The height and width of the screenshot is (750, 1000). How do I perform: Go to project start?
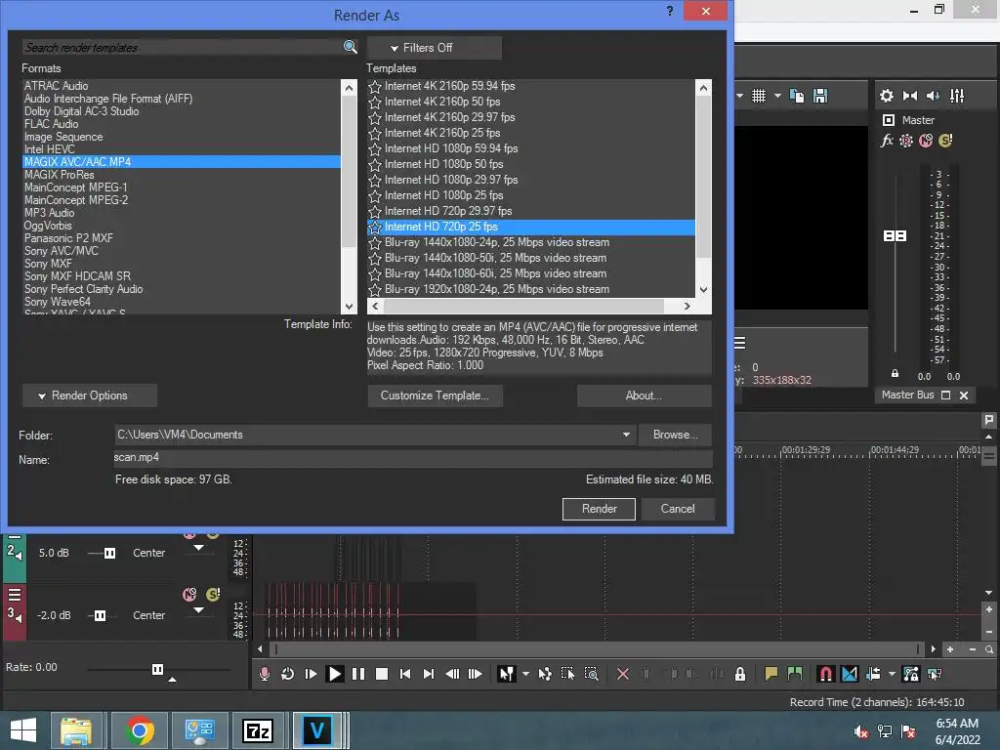[405, 674]
